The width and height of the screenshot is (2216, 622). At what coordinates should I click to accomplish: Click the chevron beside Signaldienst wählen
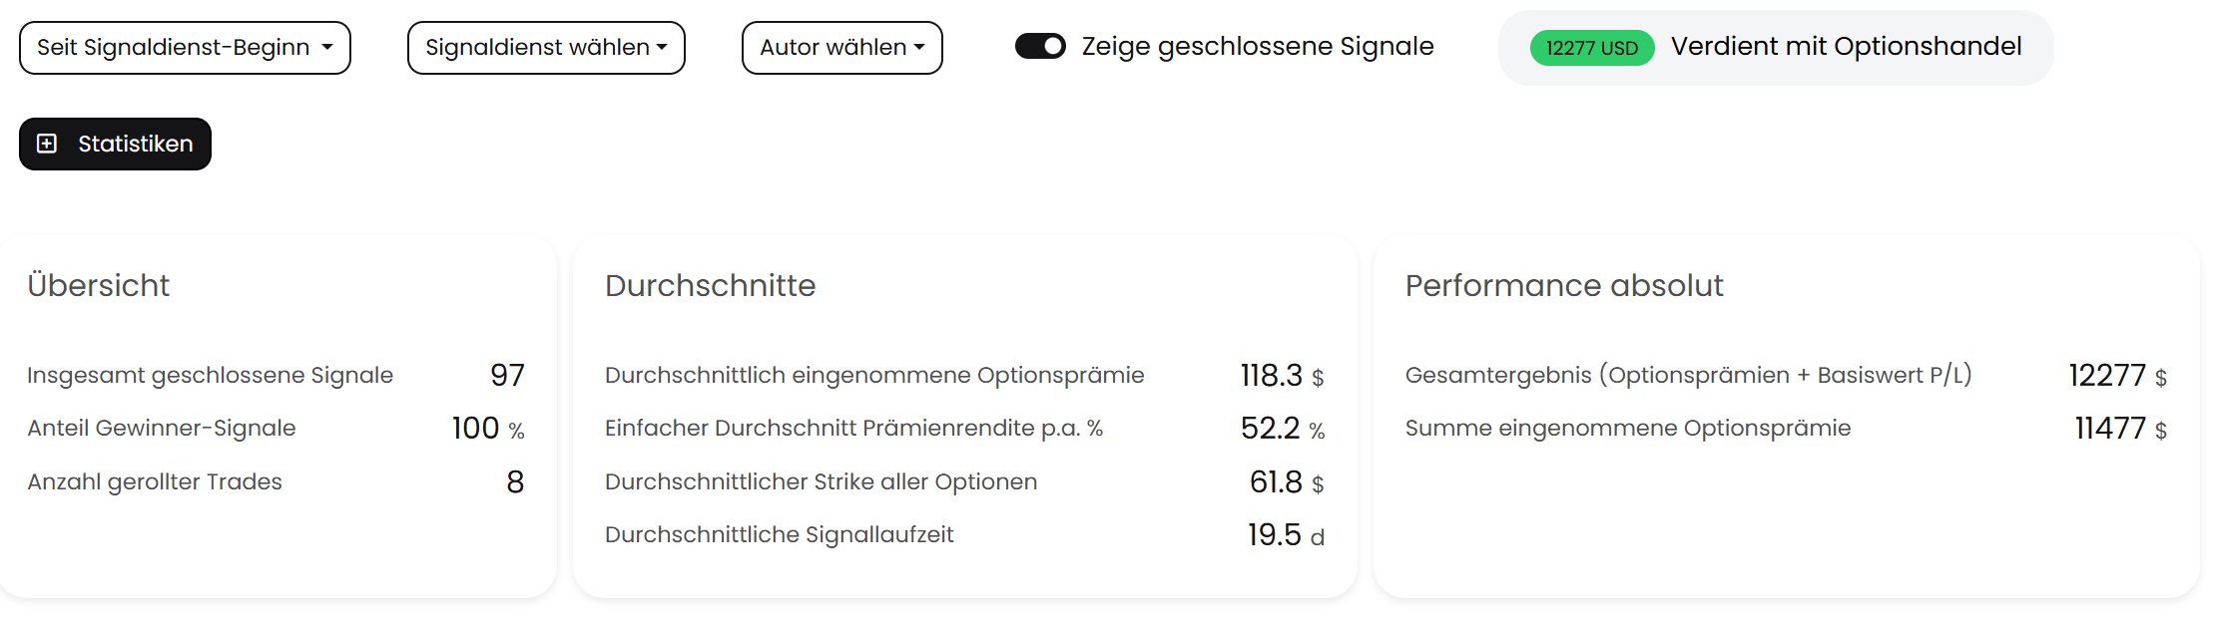tap(662, 47)
